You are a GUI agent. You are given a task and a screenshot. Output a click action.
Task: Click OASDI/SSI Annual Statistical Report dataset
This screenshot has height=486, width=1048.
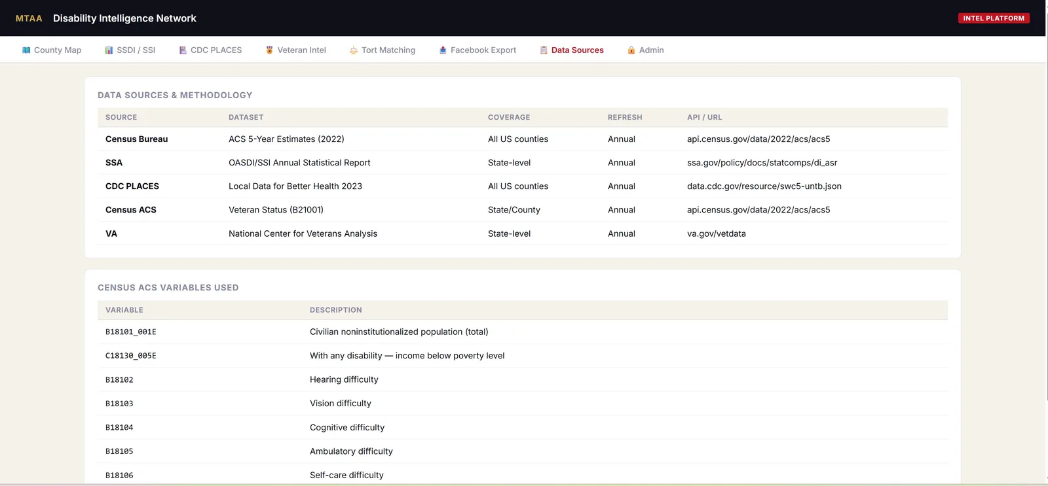pos(299,163)
